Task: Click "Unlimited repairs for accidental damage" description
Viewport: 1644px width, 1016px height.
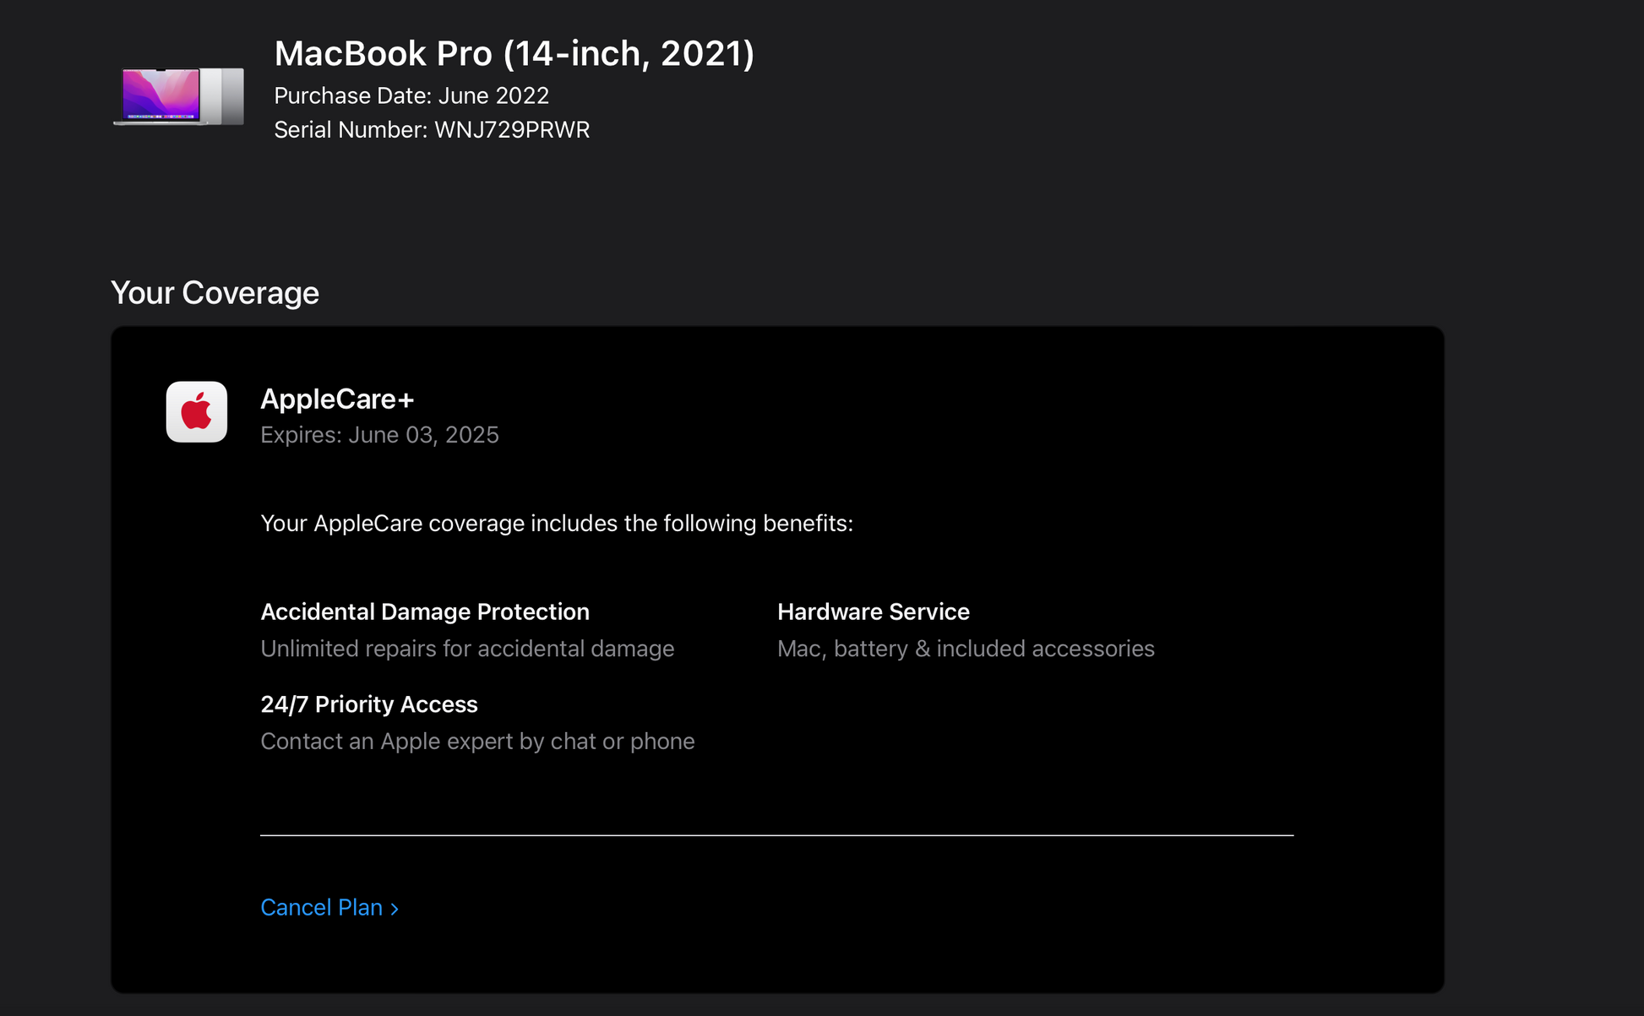Action: (466, 649)
